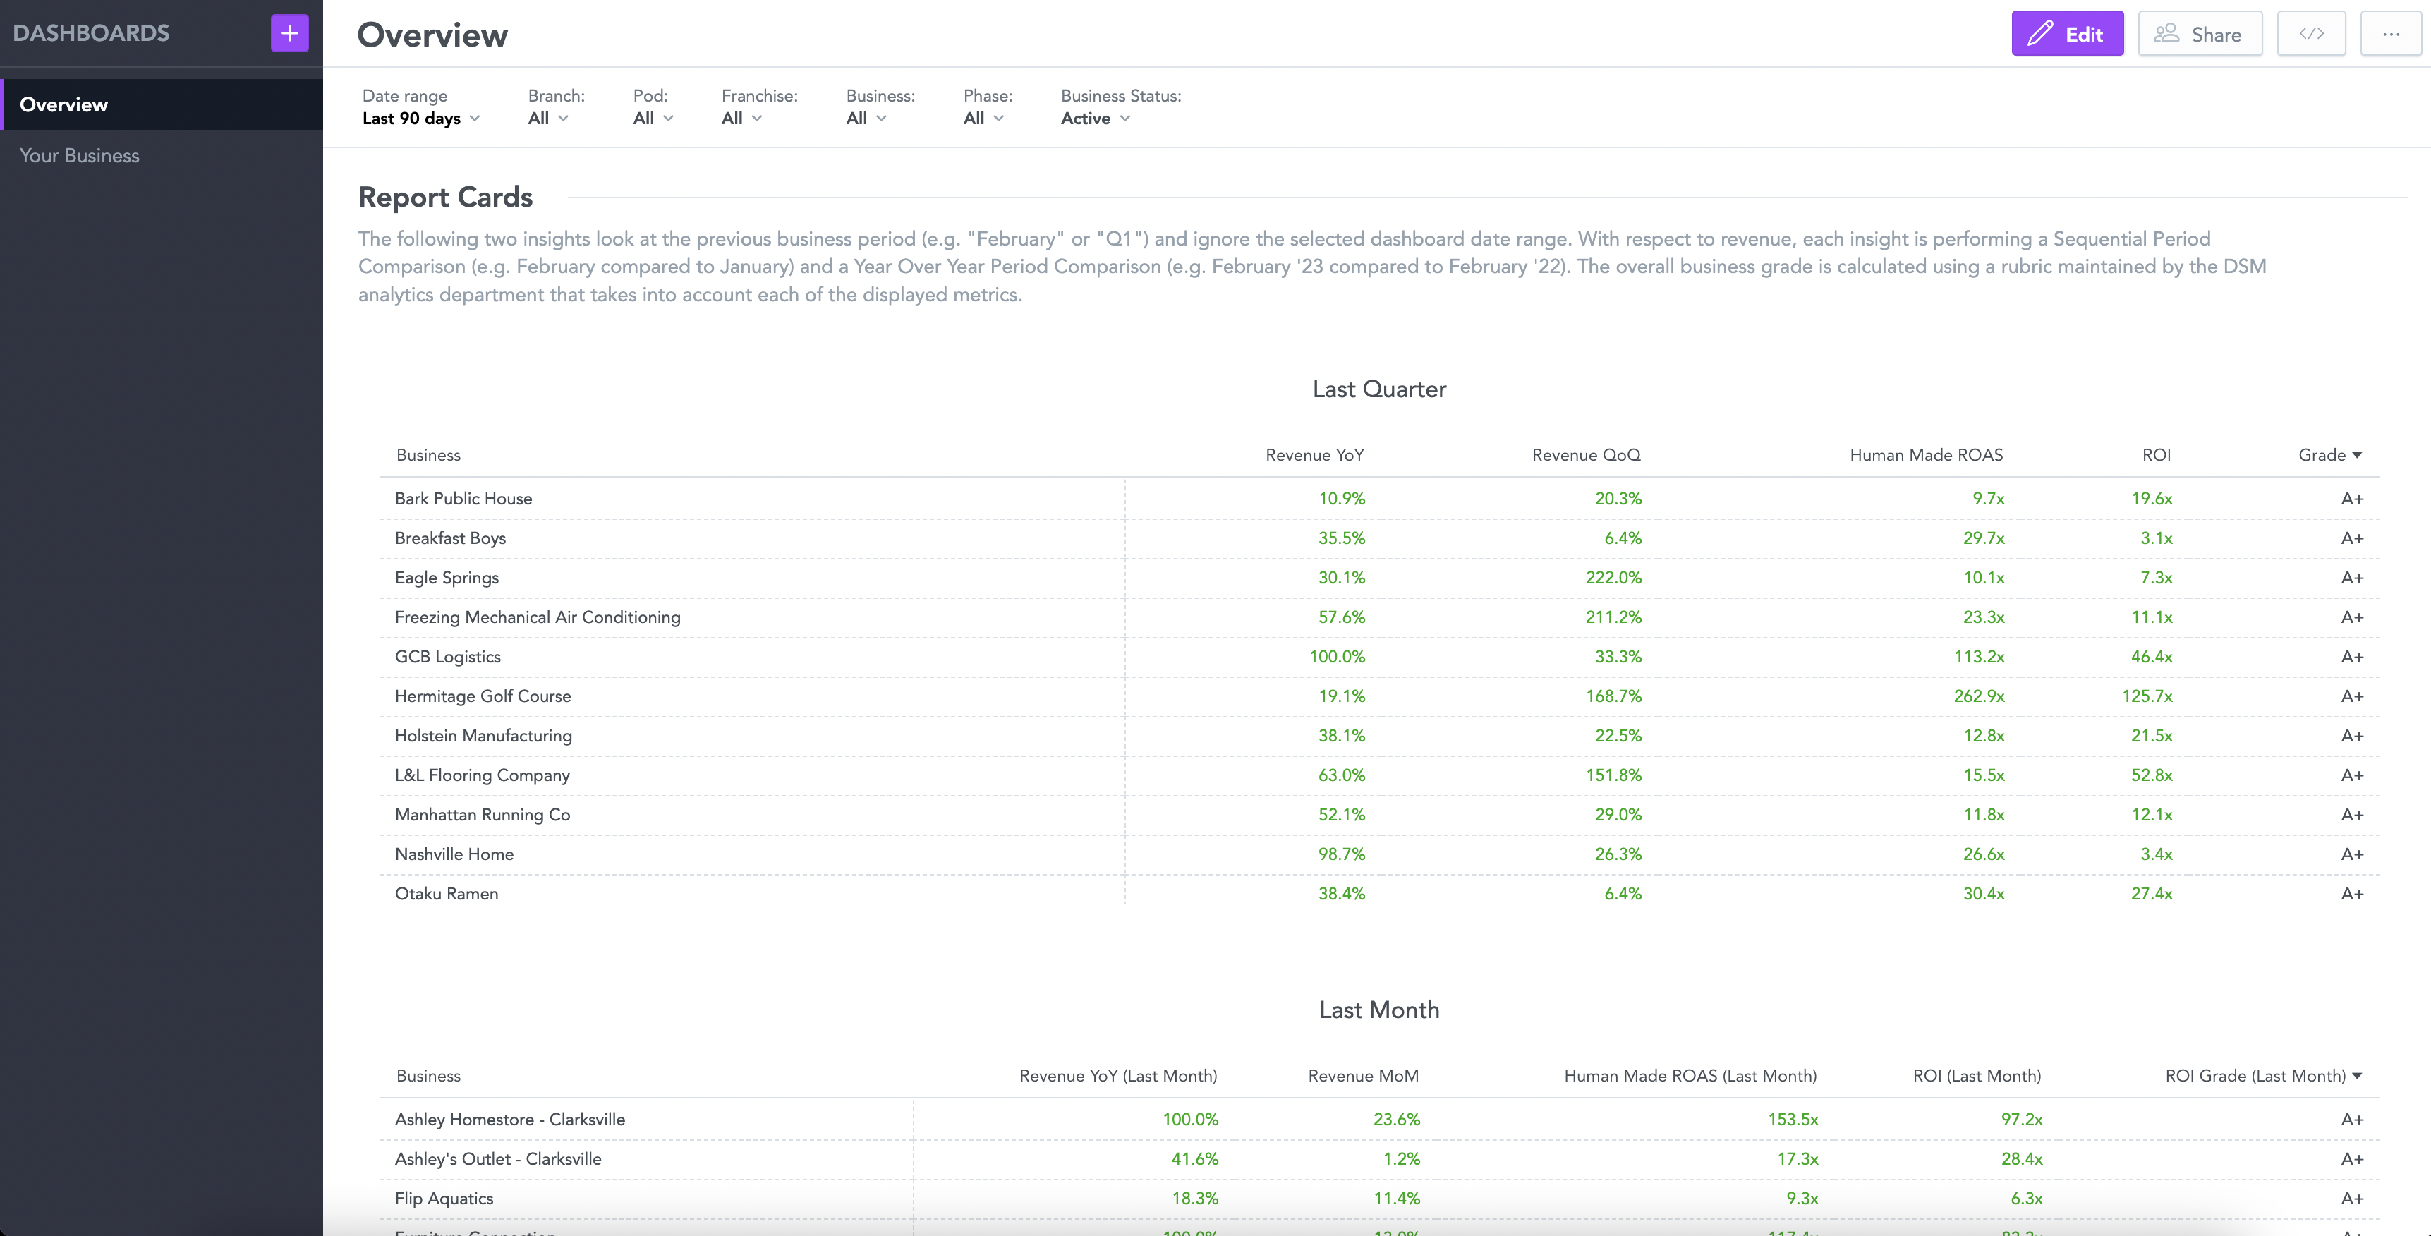The width and height of the screenshot is (2431, 1236).
Task: Select the Overview dashboard in sidebar
Action: pyautogui.click(x=64, y=104)
